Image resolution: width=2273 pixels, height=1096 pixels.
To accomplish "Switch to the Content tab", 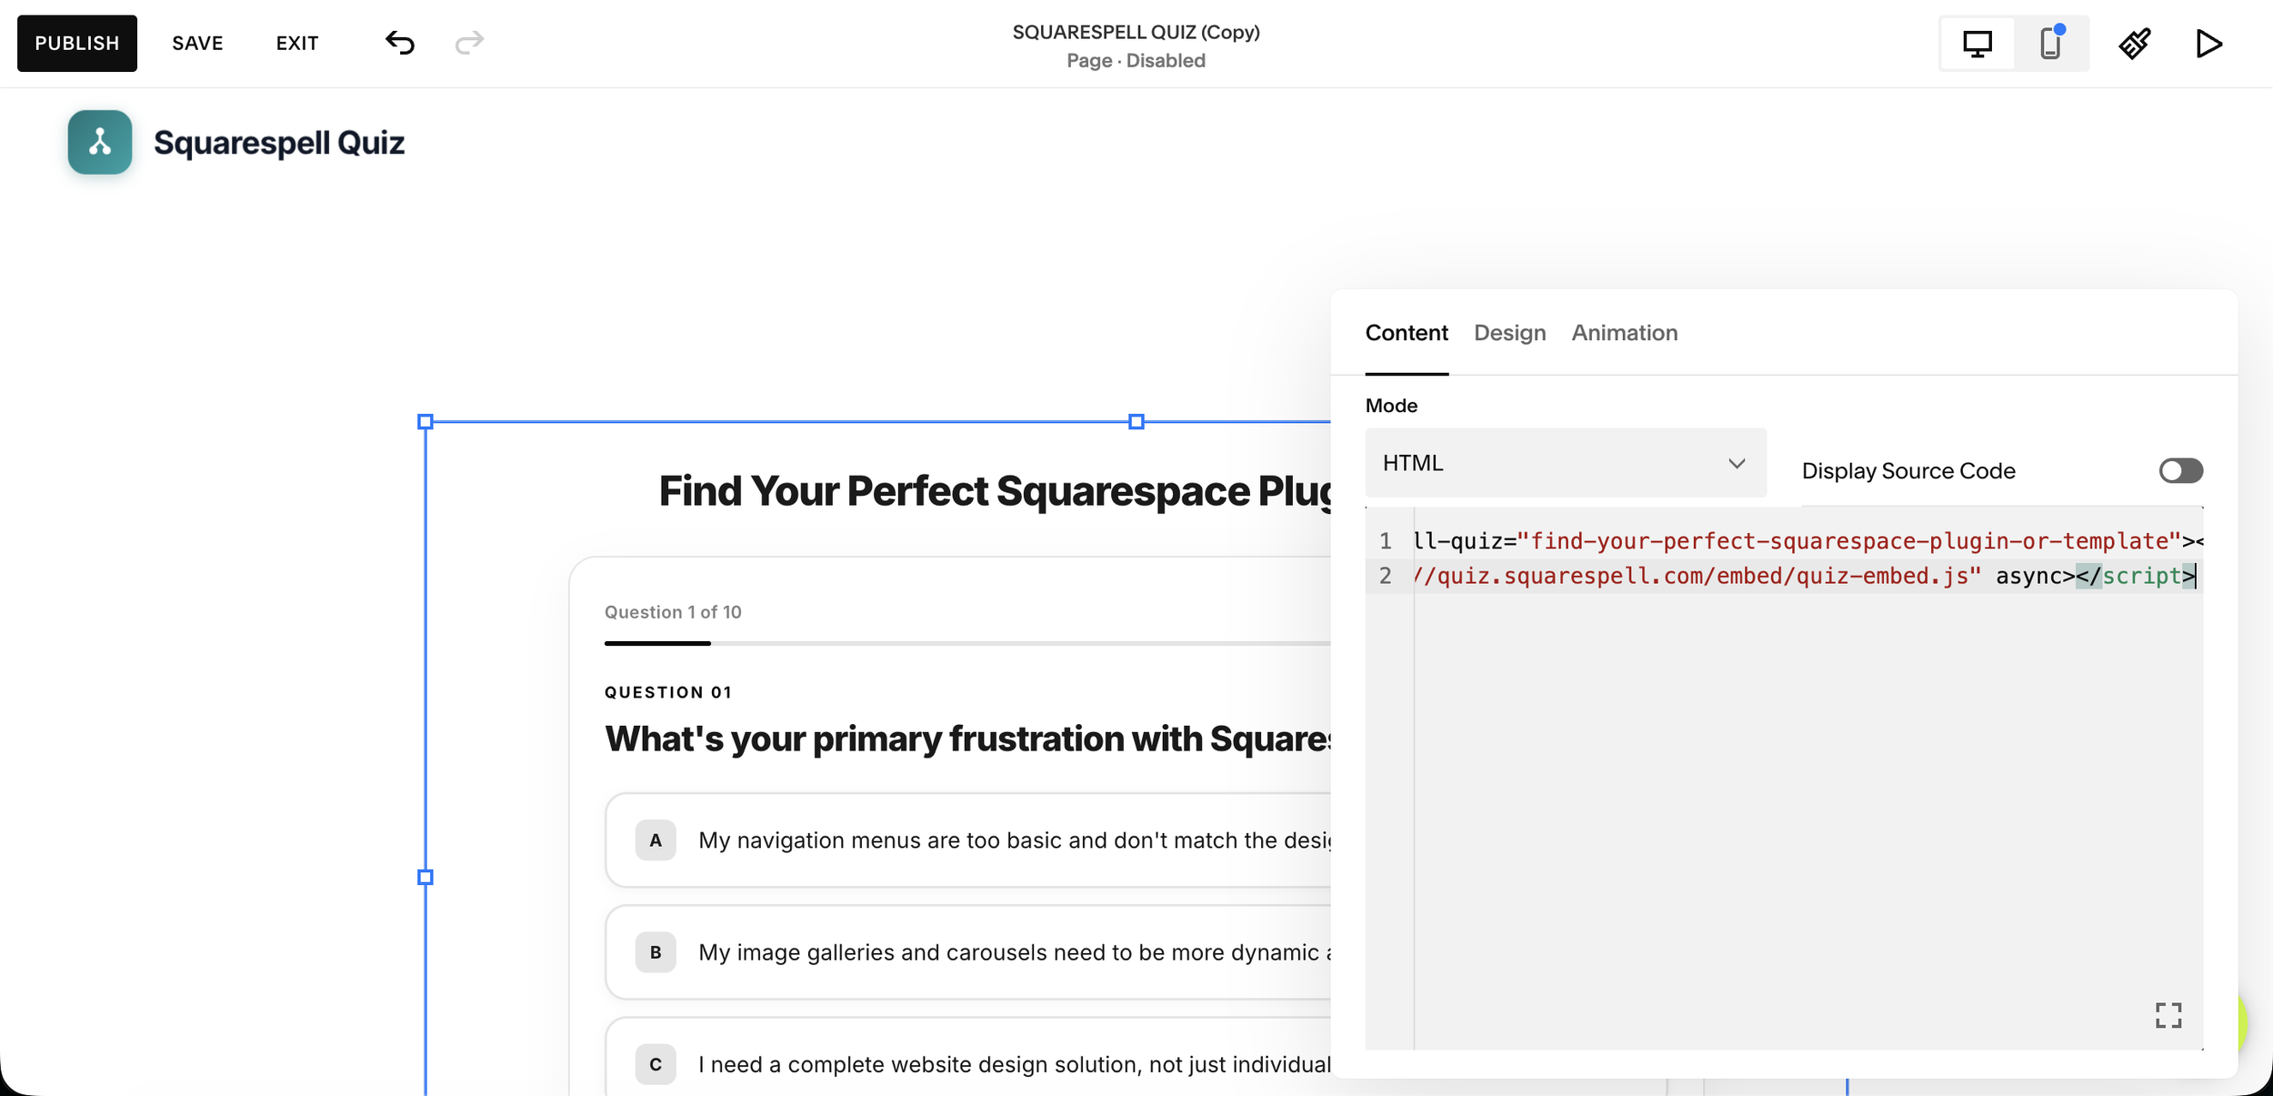I will (1407, 333).
